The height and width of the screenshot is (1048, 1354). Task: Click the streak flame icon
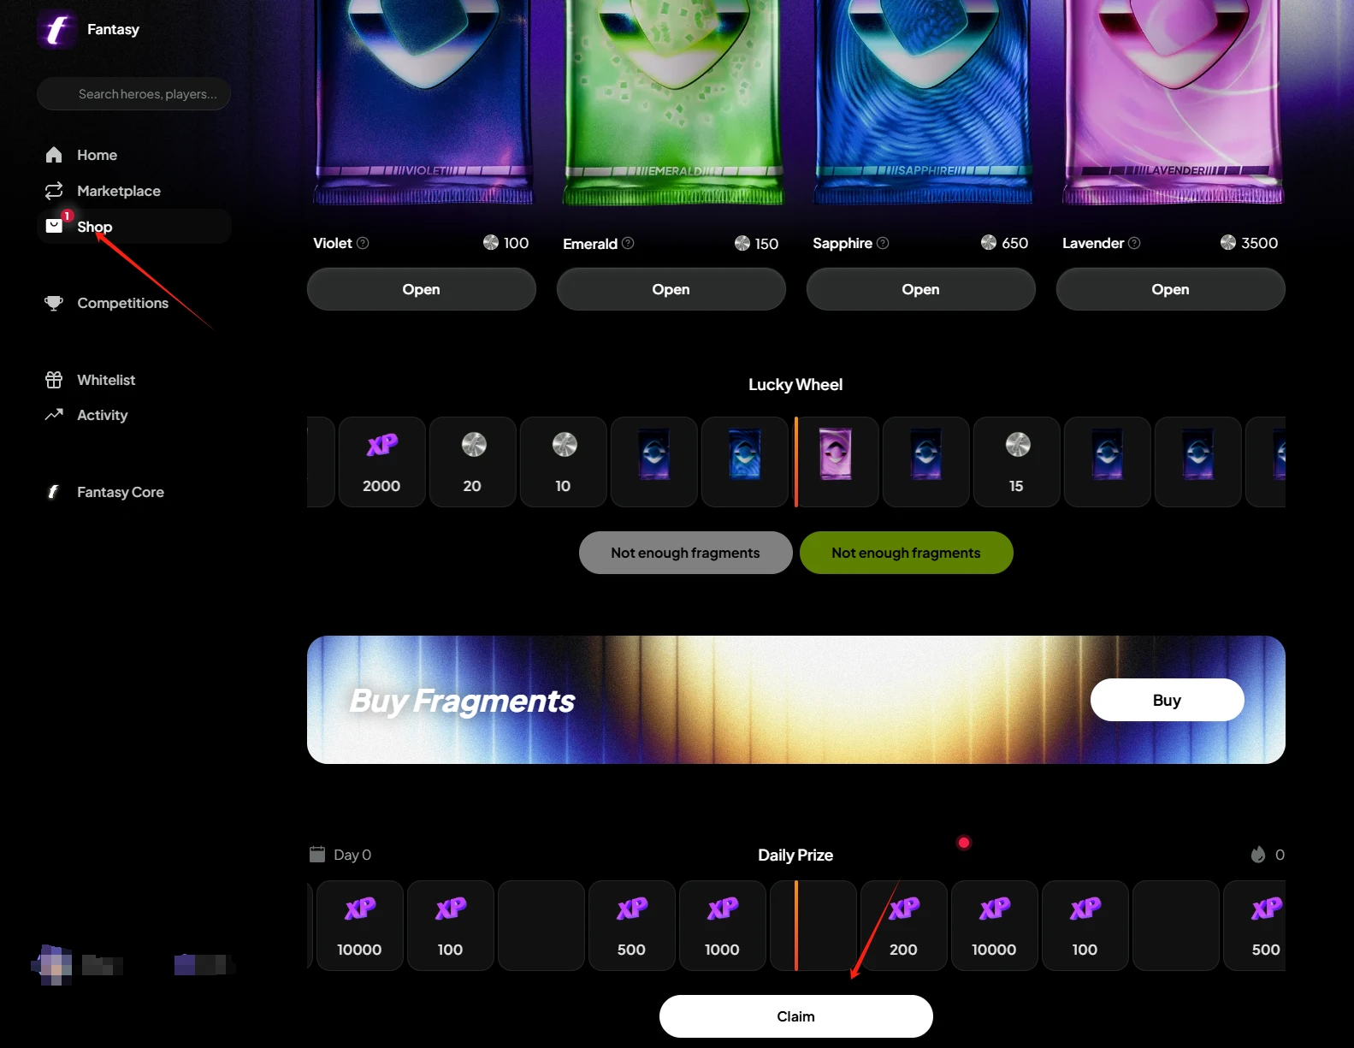point(1258,854)
